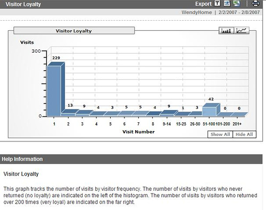Click the 13 value label
Image resolution: width=266 pixels, height=210 pixels.
coord(70,105)
